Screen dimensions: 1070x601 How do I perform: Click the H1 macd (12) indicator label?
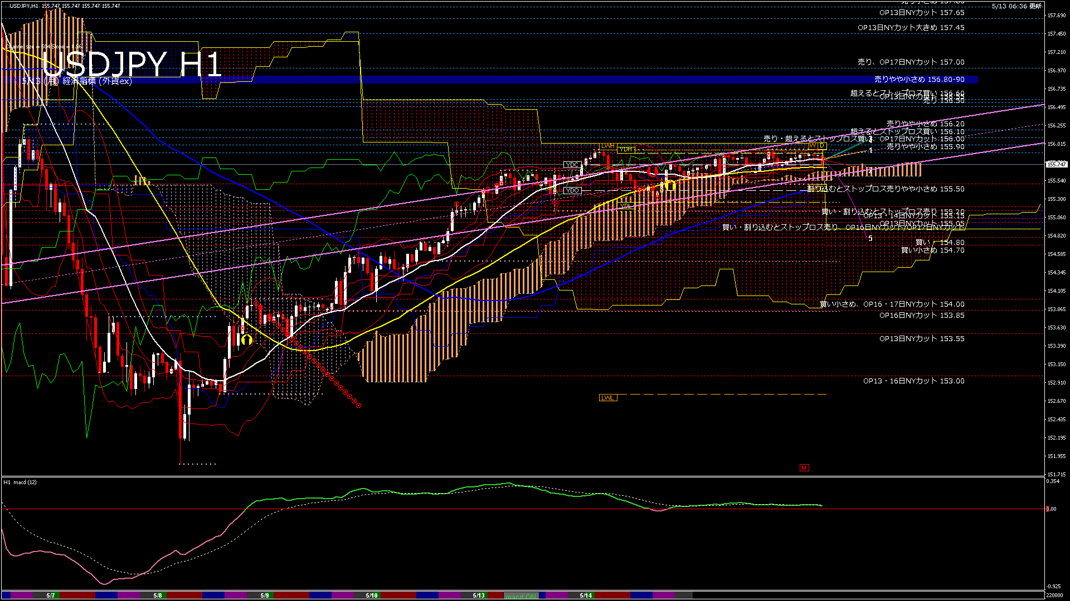coord(20,482)
